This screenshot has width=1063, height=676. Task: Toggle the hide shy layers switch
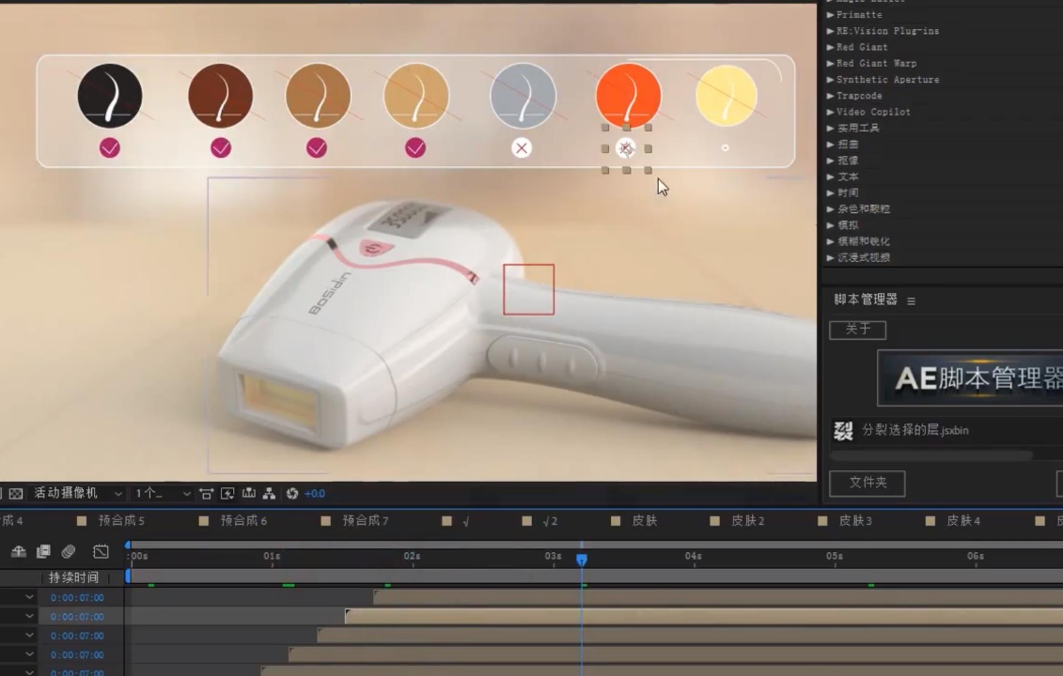18,551
